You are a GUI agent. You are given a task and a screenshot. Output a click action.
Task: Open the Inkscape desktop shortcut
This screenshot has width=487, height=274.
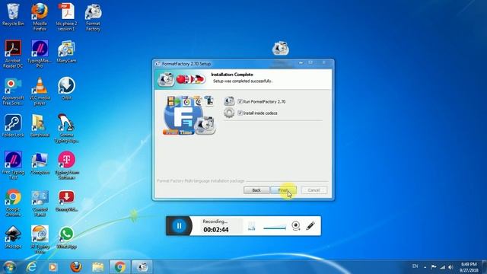pyautogui.click(x=13, y=237)
